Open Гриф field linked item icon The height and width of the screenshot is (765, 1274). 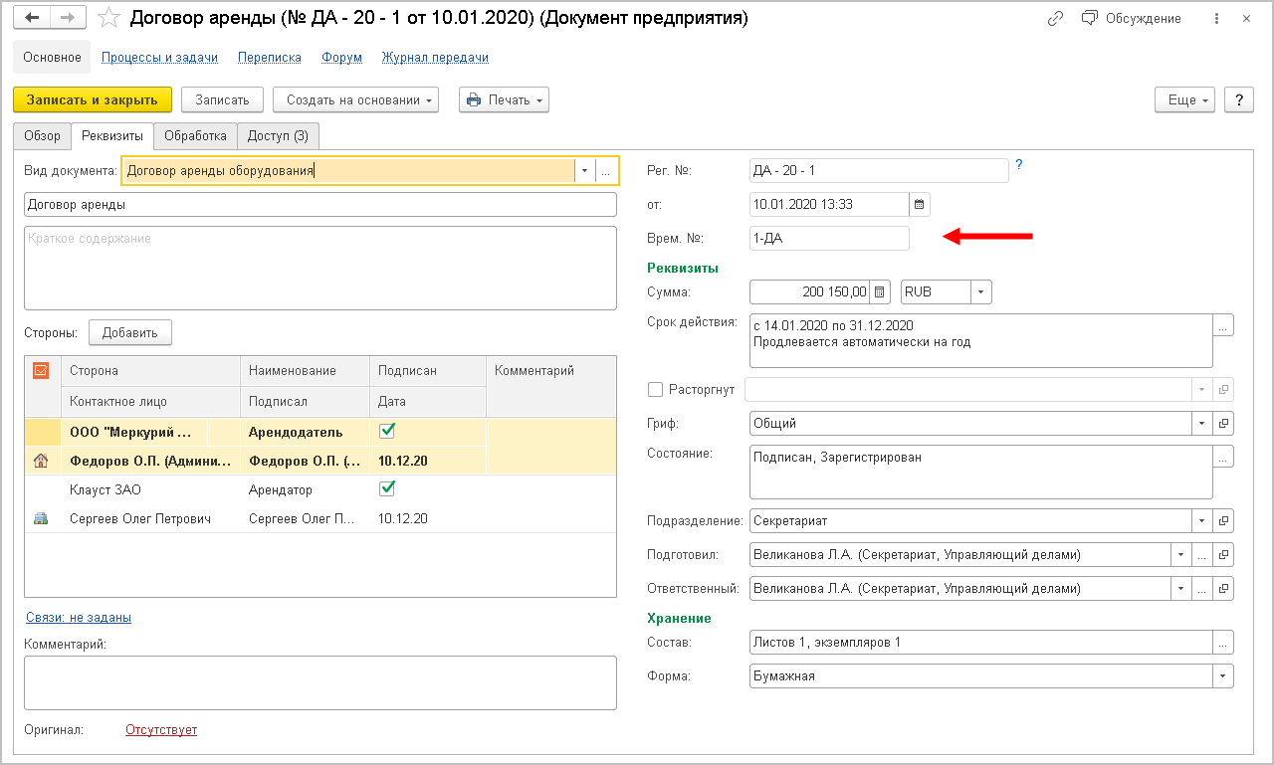click(1223, 424)
